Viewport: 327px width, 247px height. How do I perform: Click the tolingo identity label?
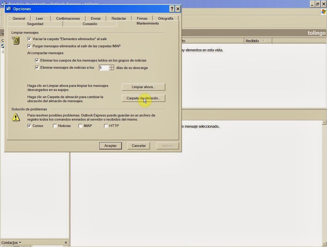click(x=317, y=33)
